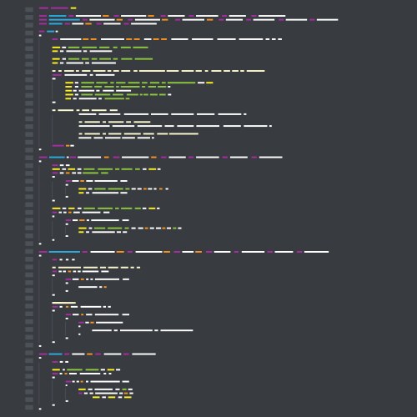Click the blue function name in the last function header
Image resolution: width=417 pixels, height=417 pixels.
pyautogui.click(x=56, y=354)
